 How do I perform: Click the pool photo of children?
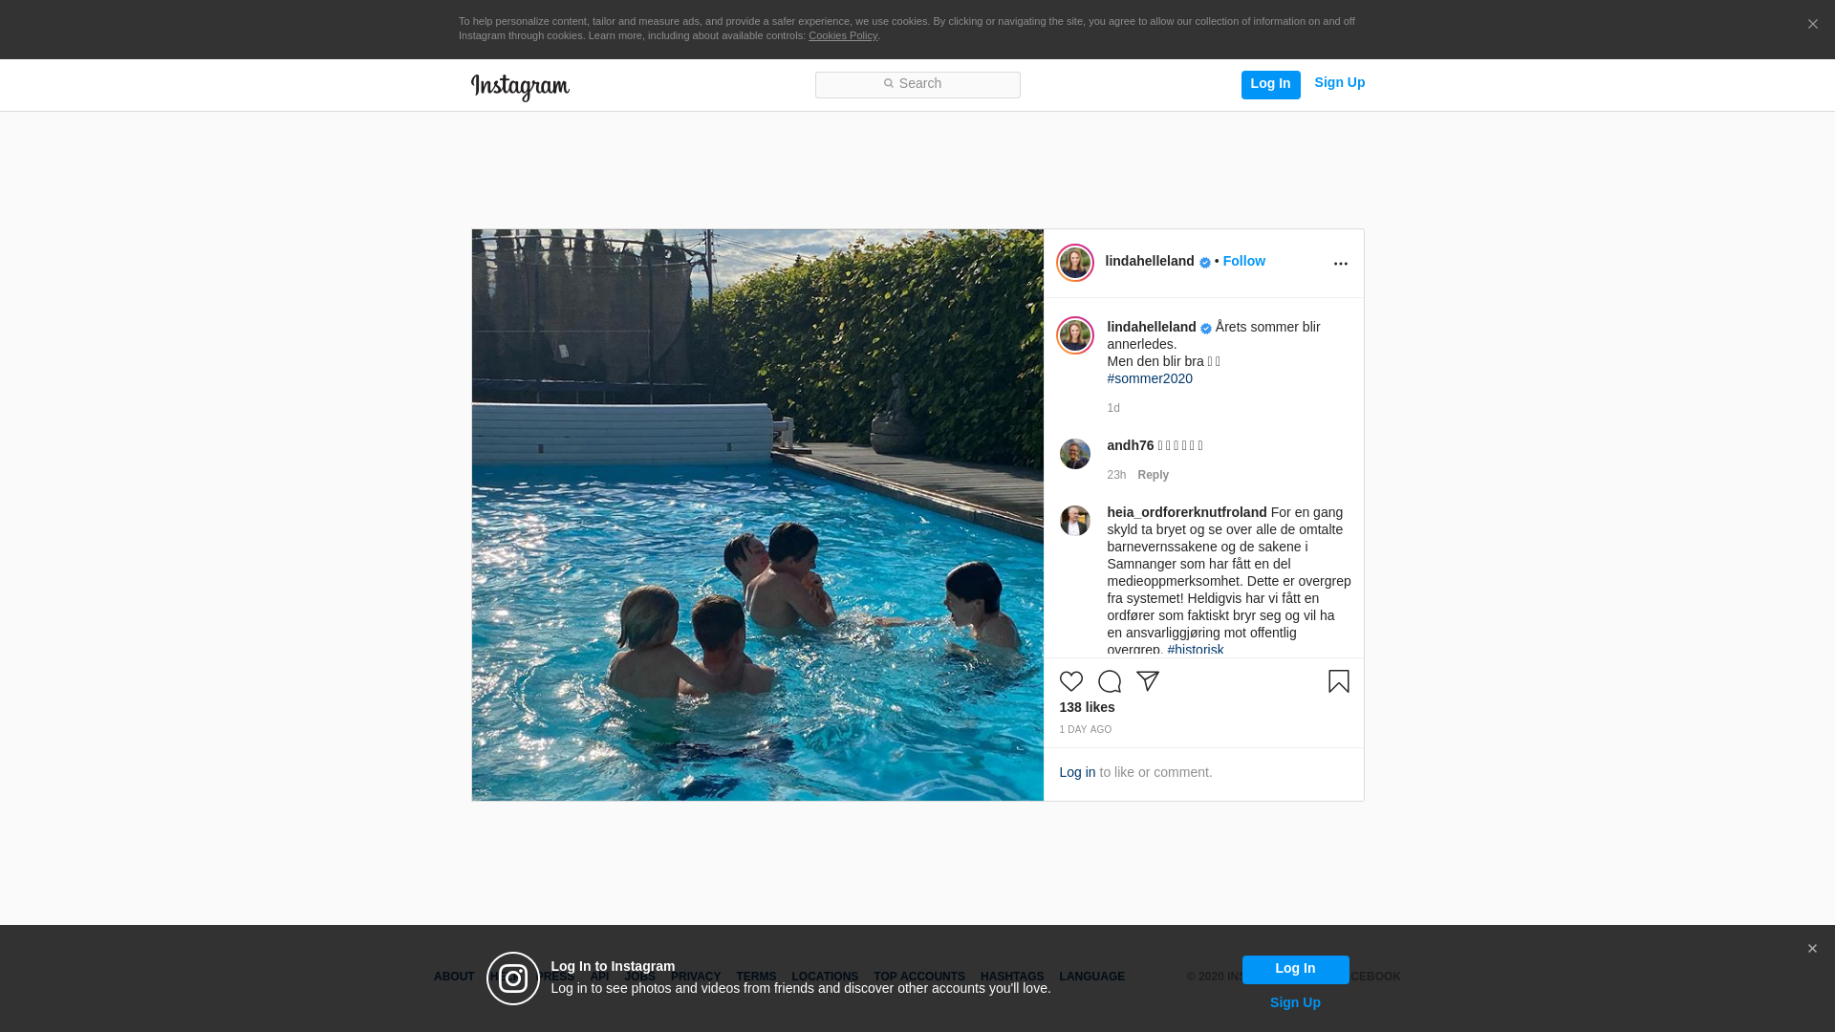pos(757,514)
